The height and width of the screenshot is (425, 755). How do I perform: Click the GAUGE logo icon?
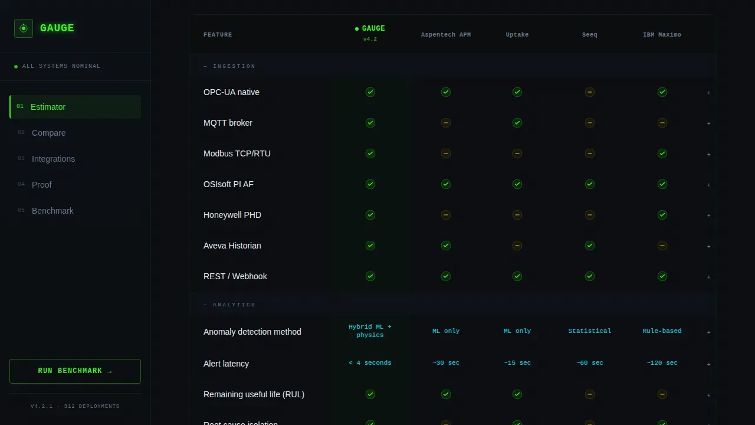coord(24,28)
